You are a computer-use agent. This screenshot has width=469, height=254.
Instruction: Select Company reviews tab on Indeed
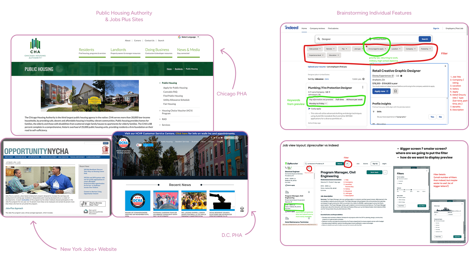tap(317, 28)
